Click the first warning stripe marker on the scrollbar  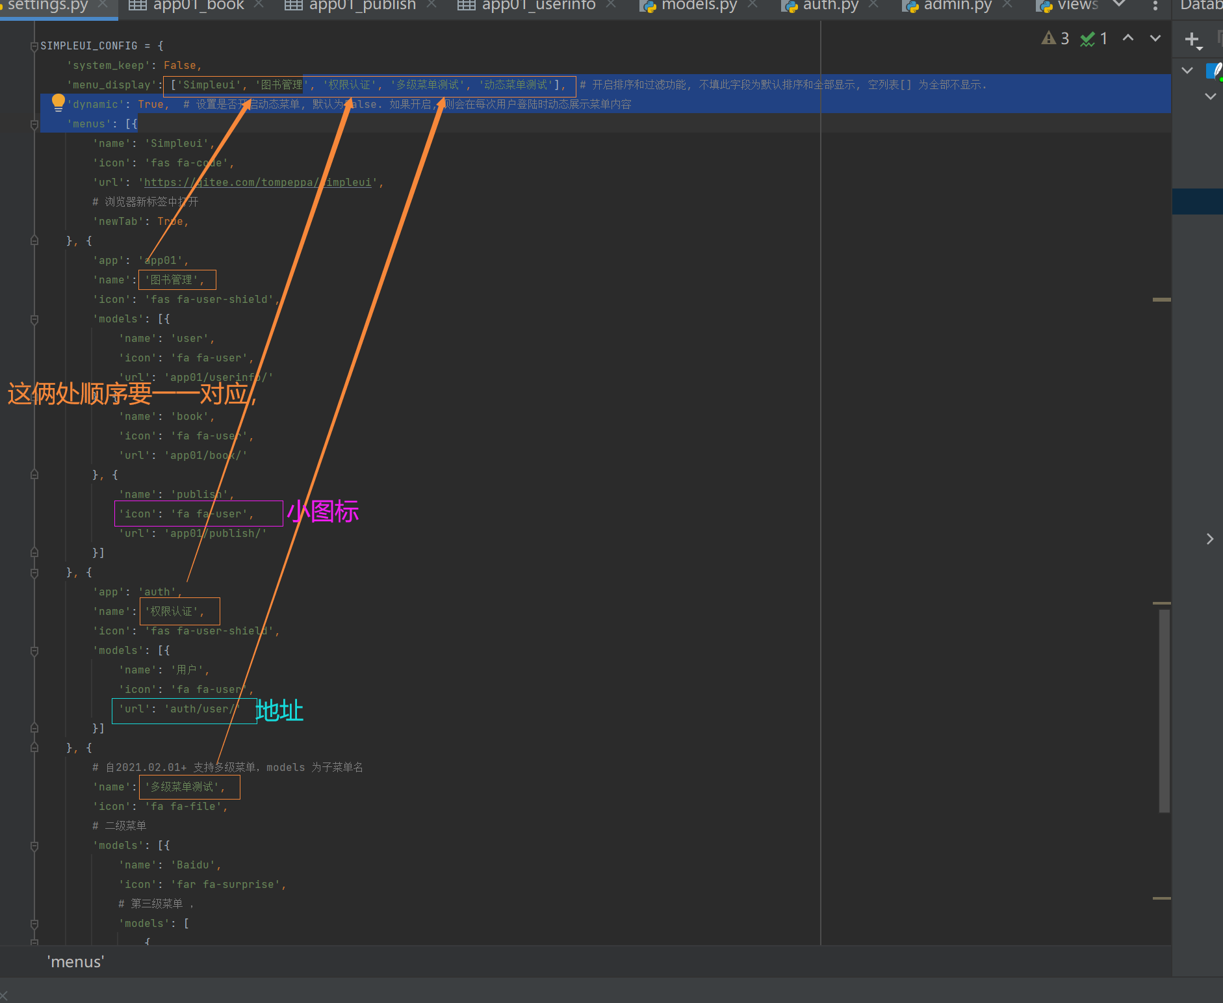1161,300
